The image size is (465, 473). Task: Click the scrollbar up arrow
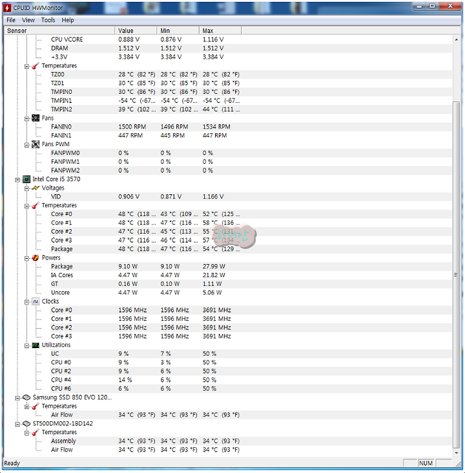click(457, 39)
